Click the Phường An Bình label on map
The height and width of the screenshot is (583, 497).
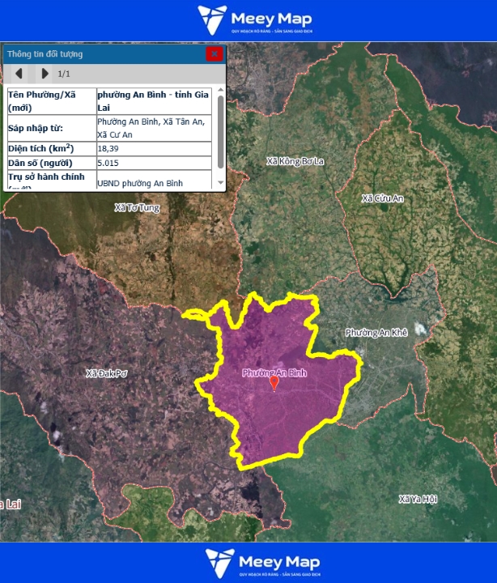(x=275, y=372)
